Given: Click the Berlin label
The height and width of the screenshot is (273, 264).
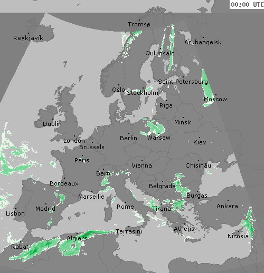Looking at the screenshot, I should [128, 138].
